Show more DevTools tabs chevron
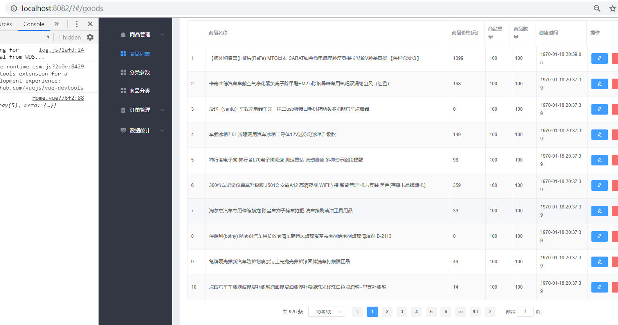This screenshot has height=325, width=618. click(57, 24)
